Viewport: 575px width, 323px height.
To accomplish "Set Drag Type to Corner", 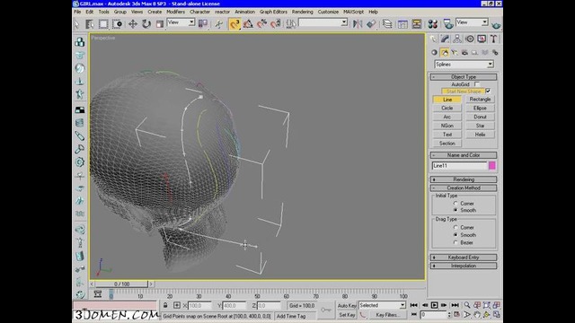I will coord(456,227).
